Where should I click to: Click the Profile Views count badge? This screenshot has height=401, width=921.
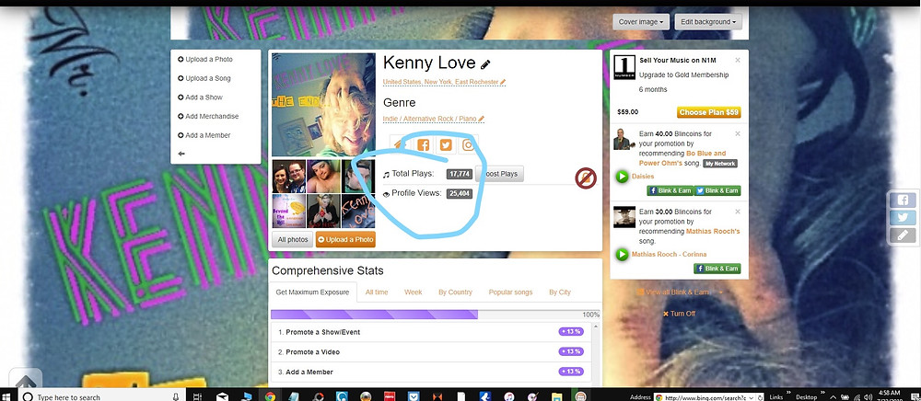click(459, 193)
